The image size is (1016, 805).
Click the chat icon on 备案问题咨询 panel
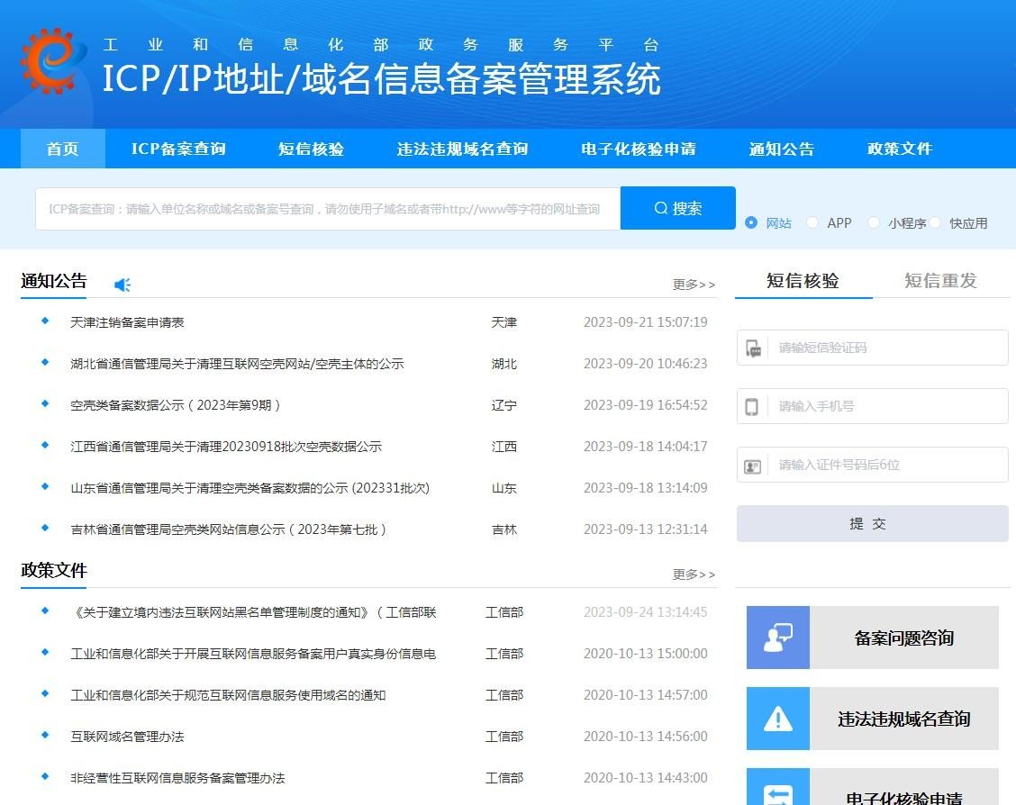(777, 638)
